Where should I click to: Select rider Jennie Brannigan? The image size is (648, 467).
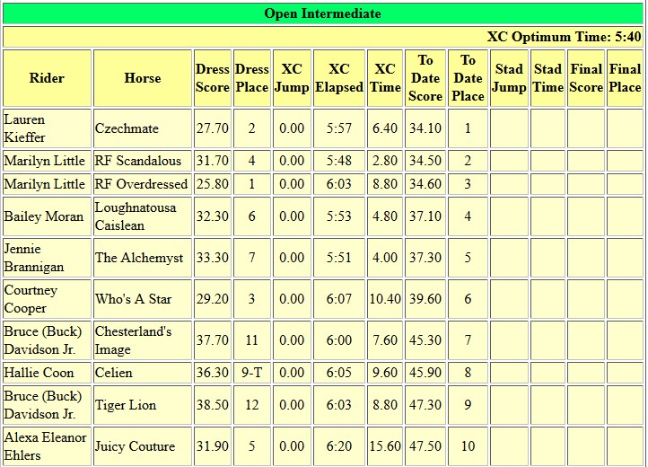click(34, 258)
